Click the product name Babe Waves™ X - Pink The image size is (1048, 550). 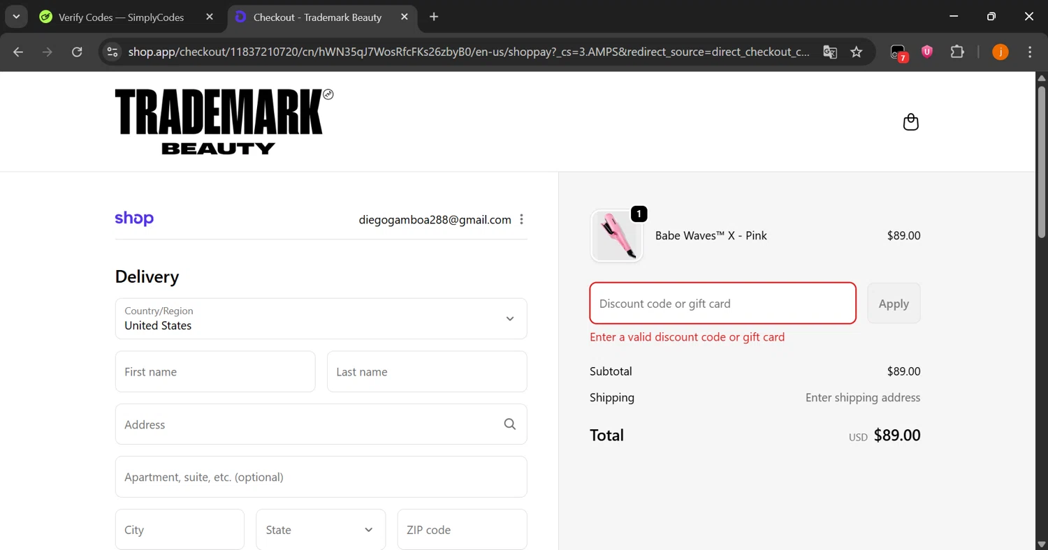click(711, 236)
